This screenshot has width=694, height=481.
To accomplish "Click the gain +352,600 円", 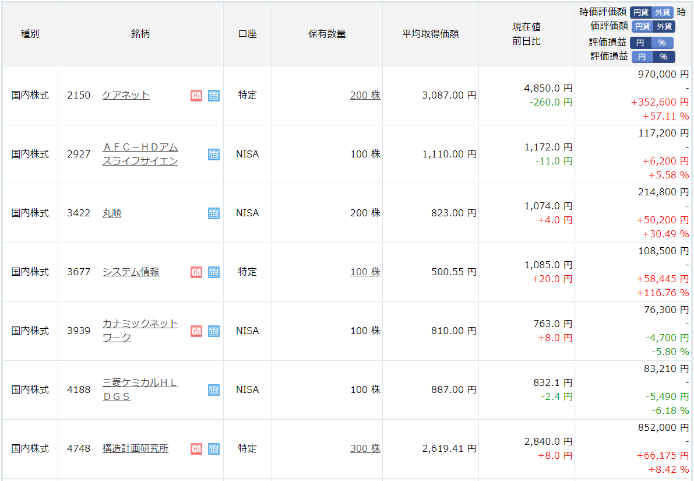I will pos(660,102).
